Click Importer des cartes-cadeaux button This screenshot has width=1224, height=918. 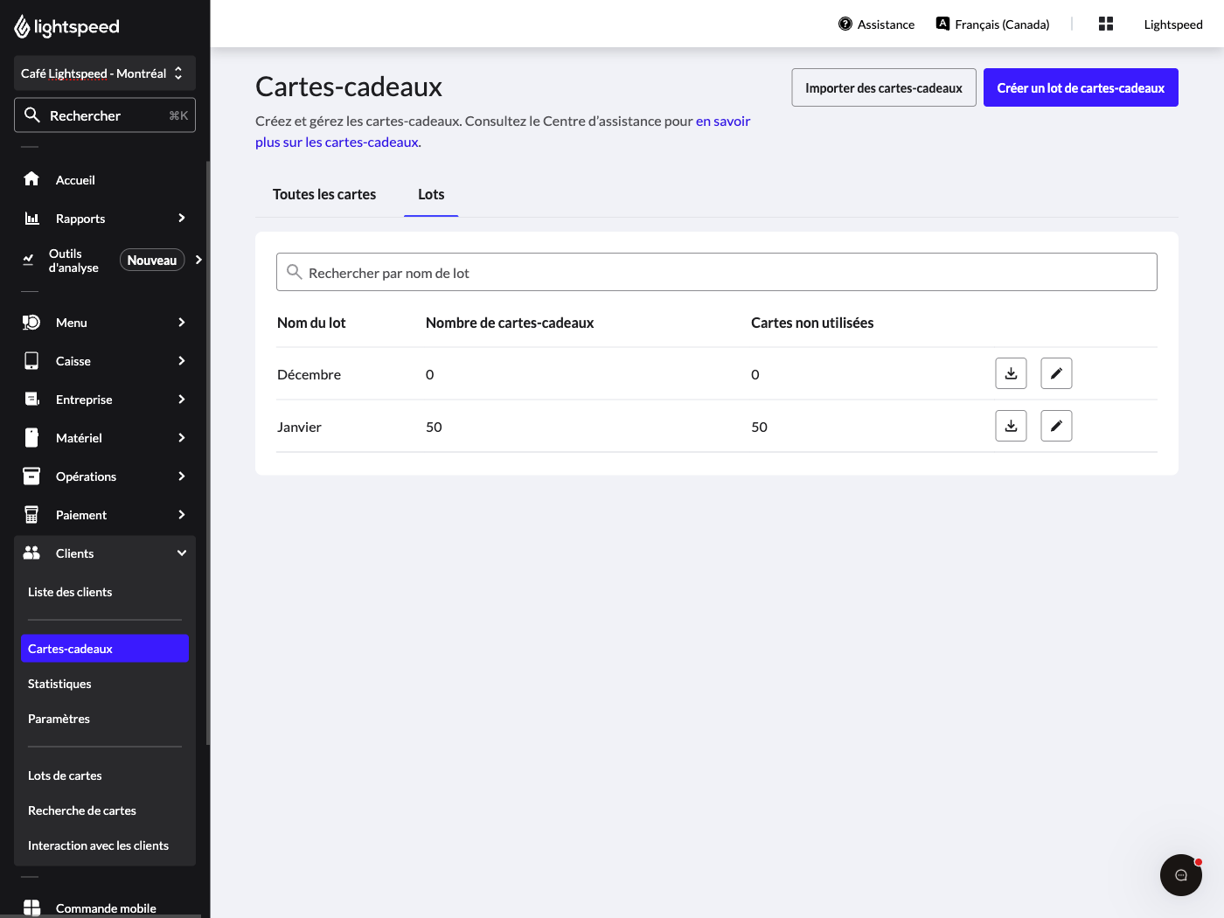click(x=884, y=87)
